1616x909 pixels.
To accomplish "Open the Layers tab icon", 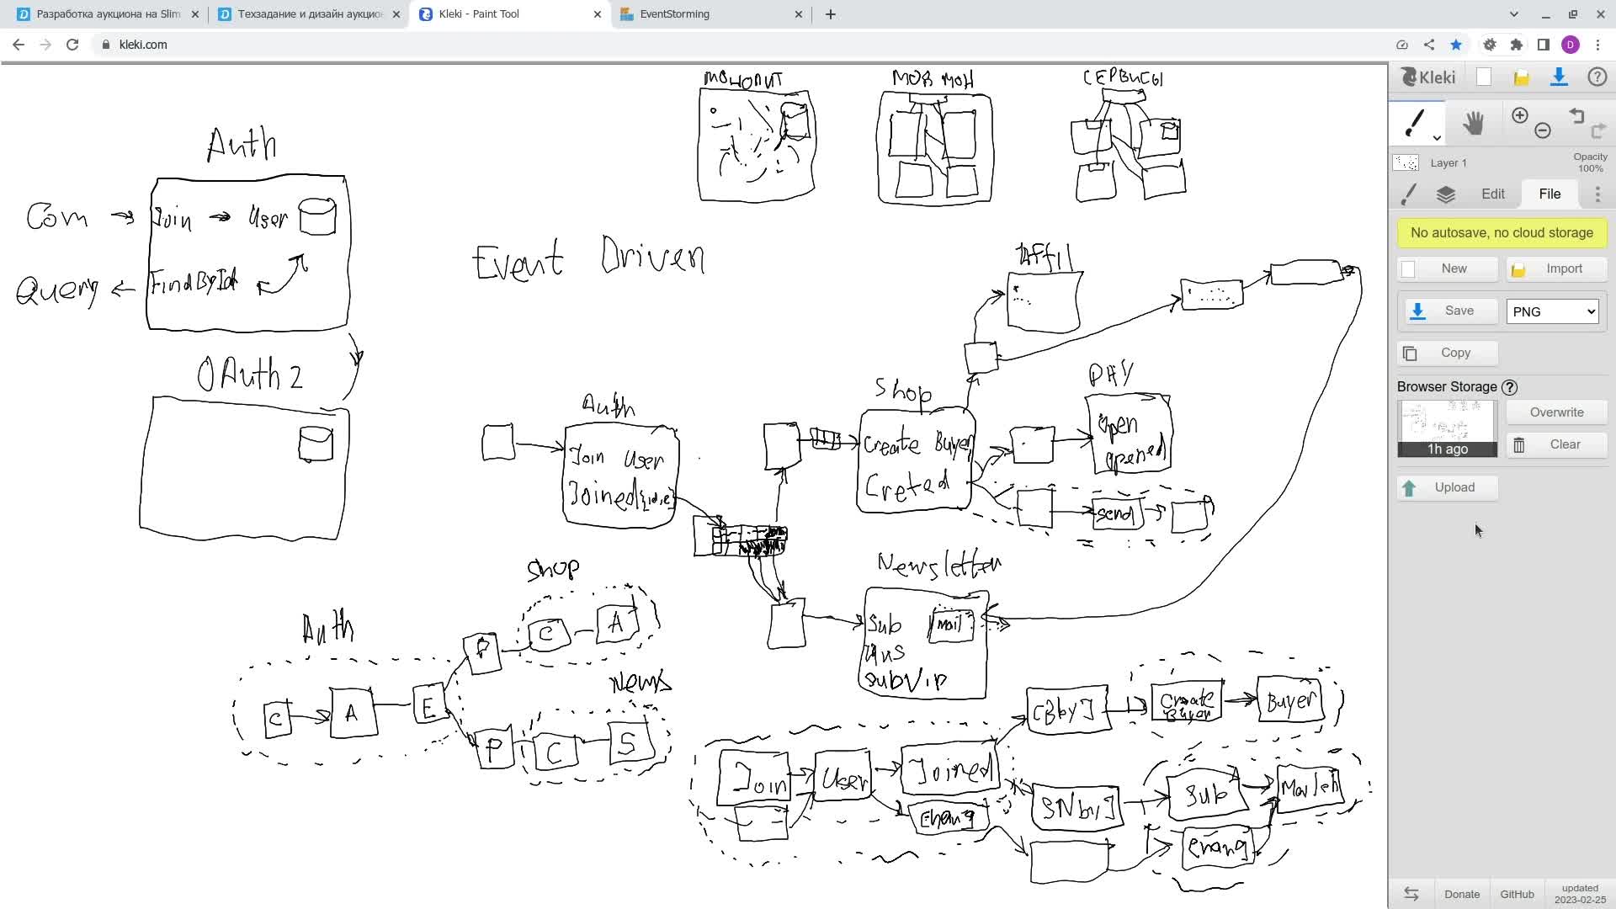I will [1445, 194].
